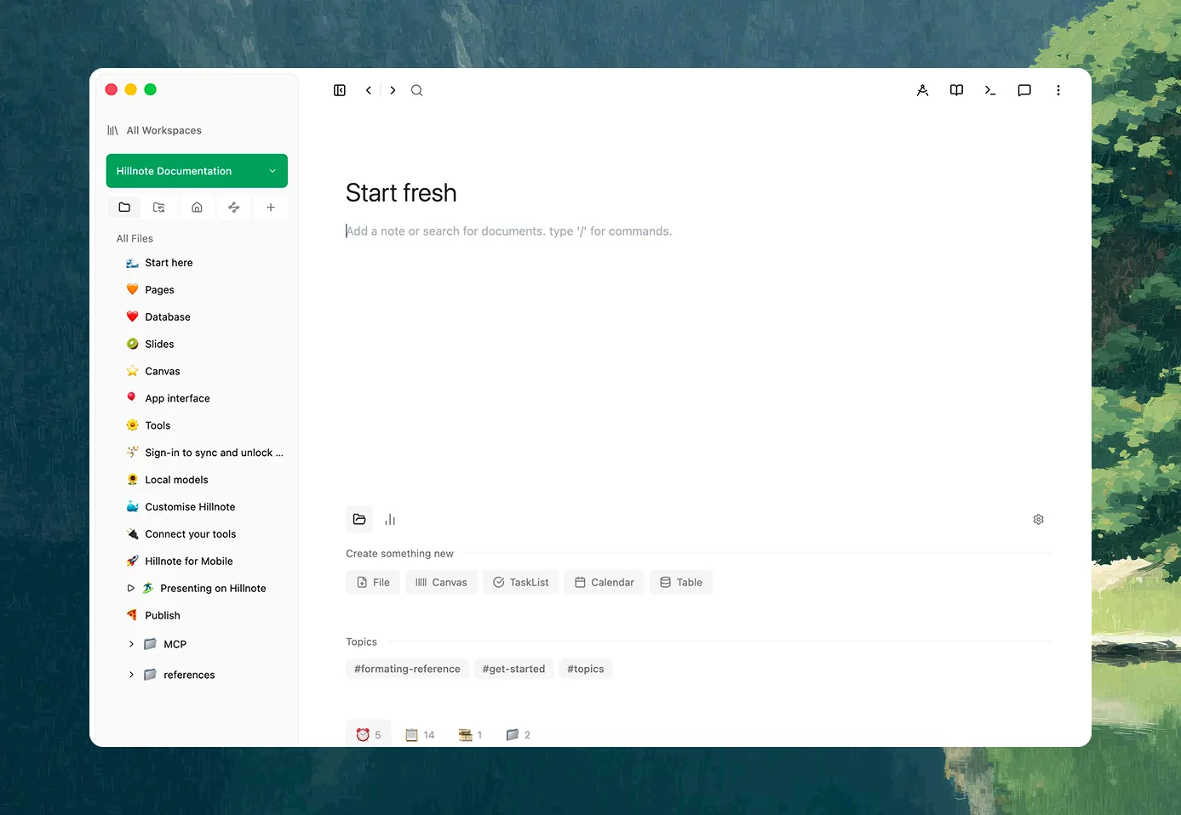Click the note or search input field
Screen dimensions: 1181x815
pos(698,231)
